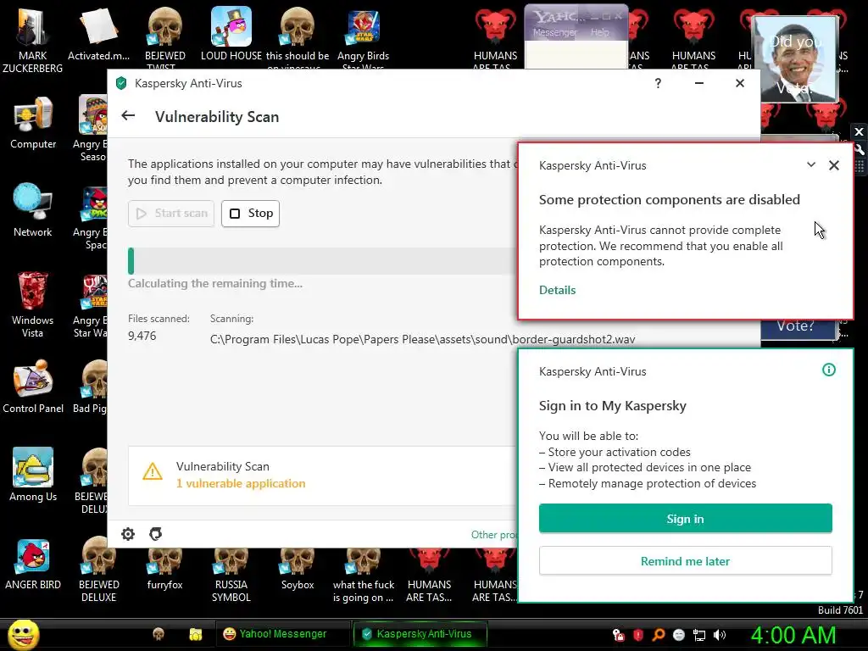
Task: Click red shield alert tray icon
Action: click(637, 635)
